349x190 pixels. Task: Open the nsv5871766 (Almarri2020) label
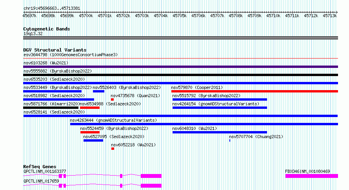52,104
